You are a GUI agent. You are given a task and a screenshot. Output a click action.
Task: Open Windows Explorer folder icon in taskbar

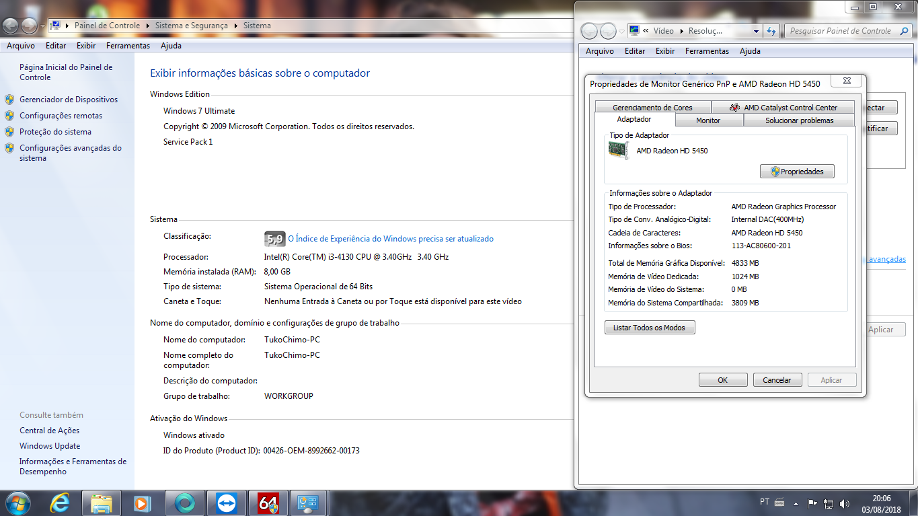point(102,503)
